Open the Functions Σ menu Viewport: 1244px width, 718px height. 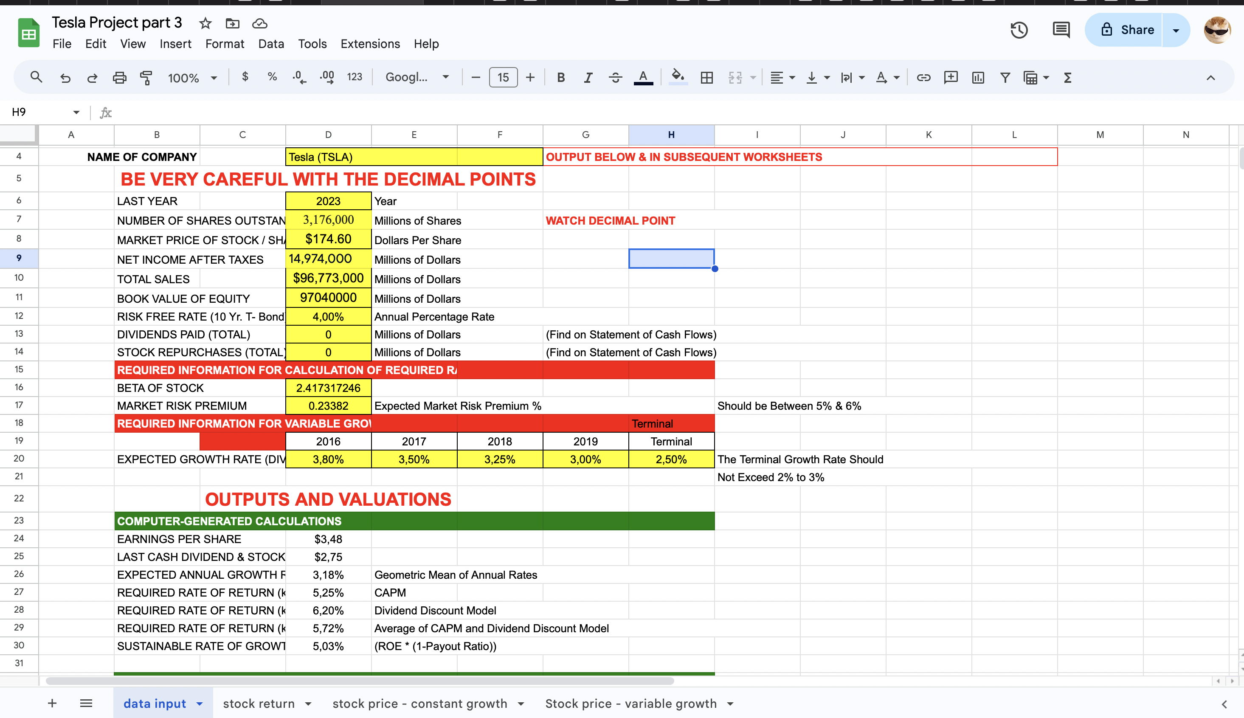coord(1067,77)
